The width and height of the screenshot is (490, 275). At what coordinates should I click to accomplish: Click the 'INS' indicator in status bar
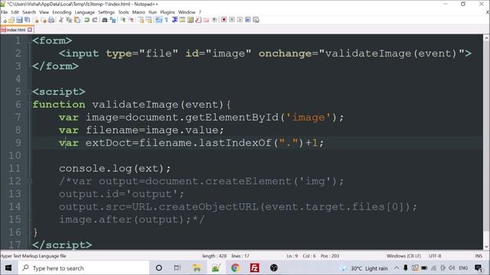click(x=479, y=256)
